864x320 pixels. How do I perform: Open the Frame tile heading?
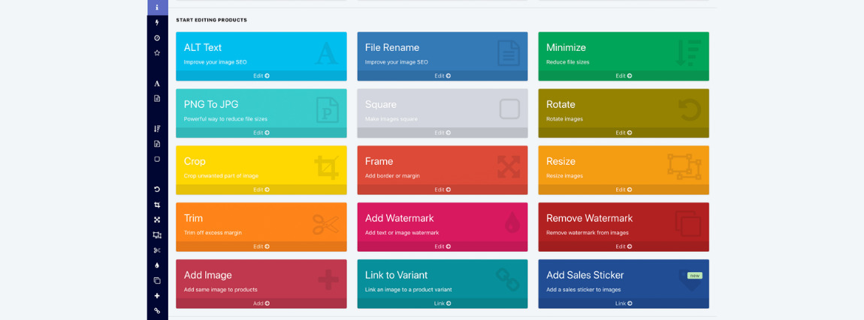tap(379, 161)
